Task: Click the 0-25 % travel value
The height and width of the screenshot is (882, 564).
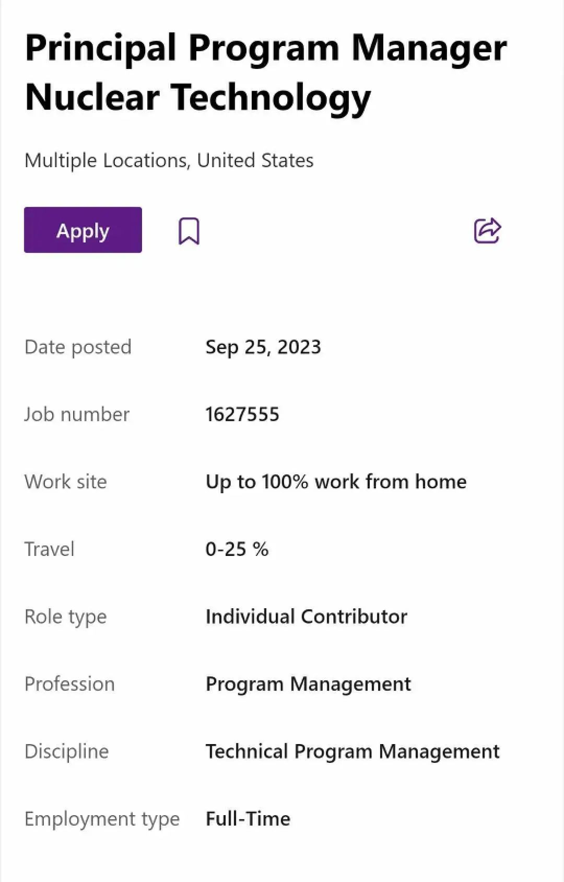Action: [x=237, y=549]
